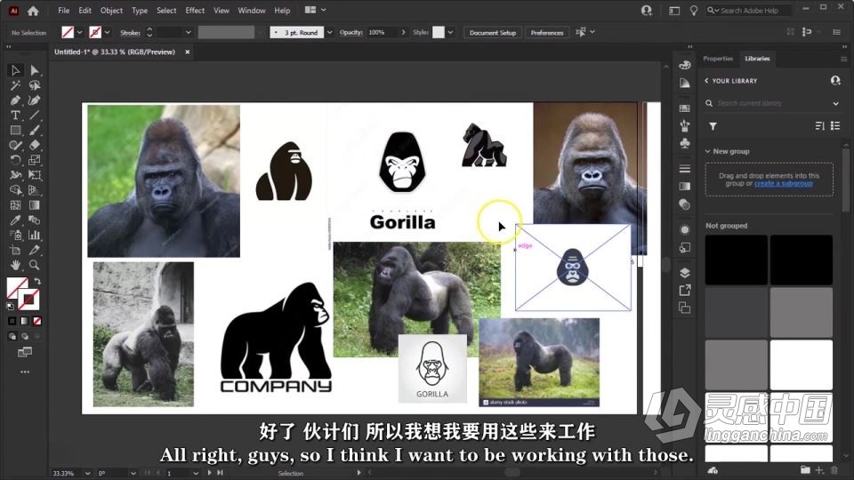Select the Symbol Sprayer tool
854x480 pixels.
pyautogui.click(x=15, y=235)
